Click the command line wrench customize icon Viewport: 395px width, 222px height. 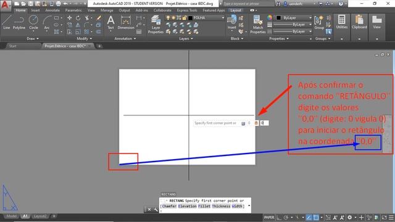(156, 210)
